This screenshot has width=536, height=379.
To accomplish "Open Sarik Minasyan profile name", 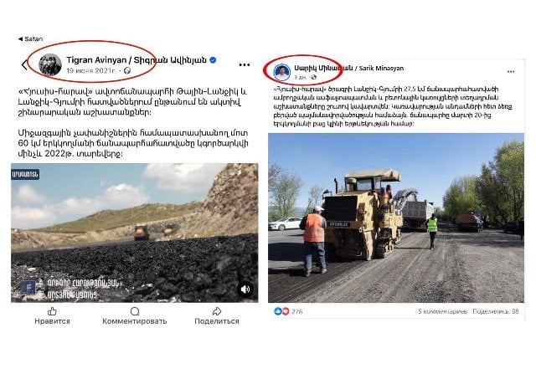I will click(348, 68).
